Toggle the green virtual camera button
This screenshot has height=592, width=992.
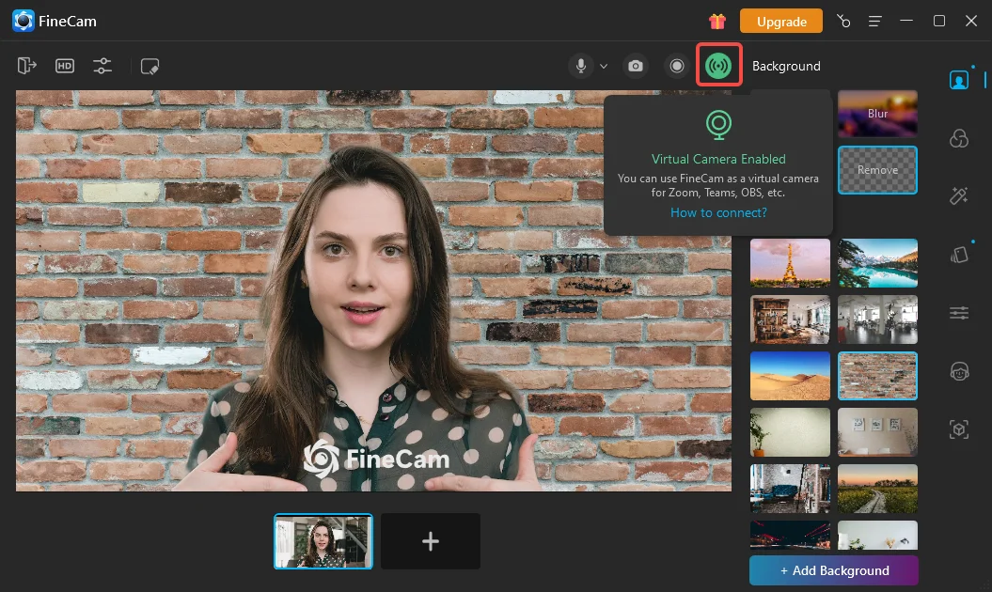719,66
